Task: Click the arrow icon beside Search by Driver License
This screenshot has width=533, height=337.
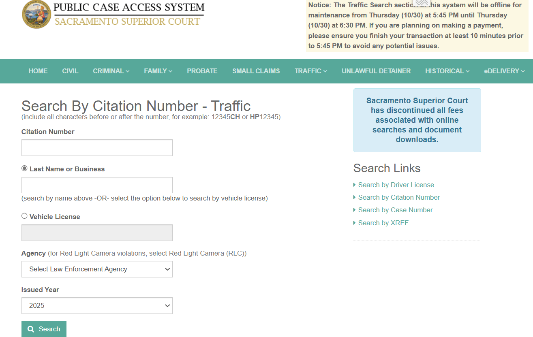Action: click(354, 185)
